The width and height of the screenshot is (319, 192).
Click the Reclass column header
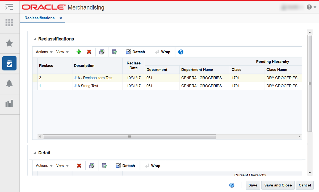[x=55, y=66]
